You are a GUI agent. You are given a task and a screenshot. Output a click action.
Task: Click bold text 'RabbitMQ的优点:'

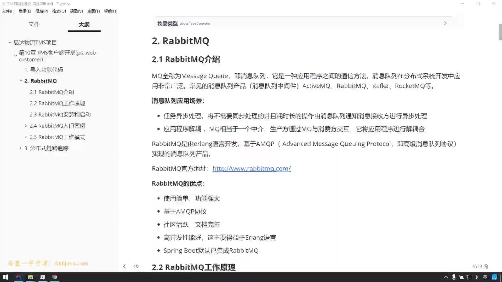tap(178, 184)
